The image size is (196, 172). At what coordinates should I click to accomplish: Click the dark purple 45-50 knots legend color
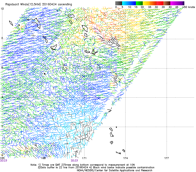pos(181,3)
